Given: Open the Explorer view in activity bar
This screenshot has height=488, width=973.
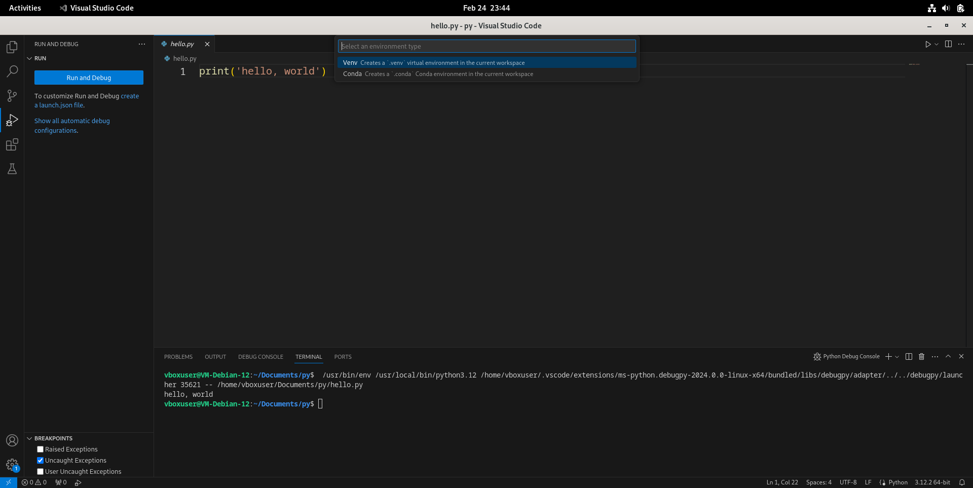Looking at the screenshot, I should (12, 47).
